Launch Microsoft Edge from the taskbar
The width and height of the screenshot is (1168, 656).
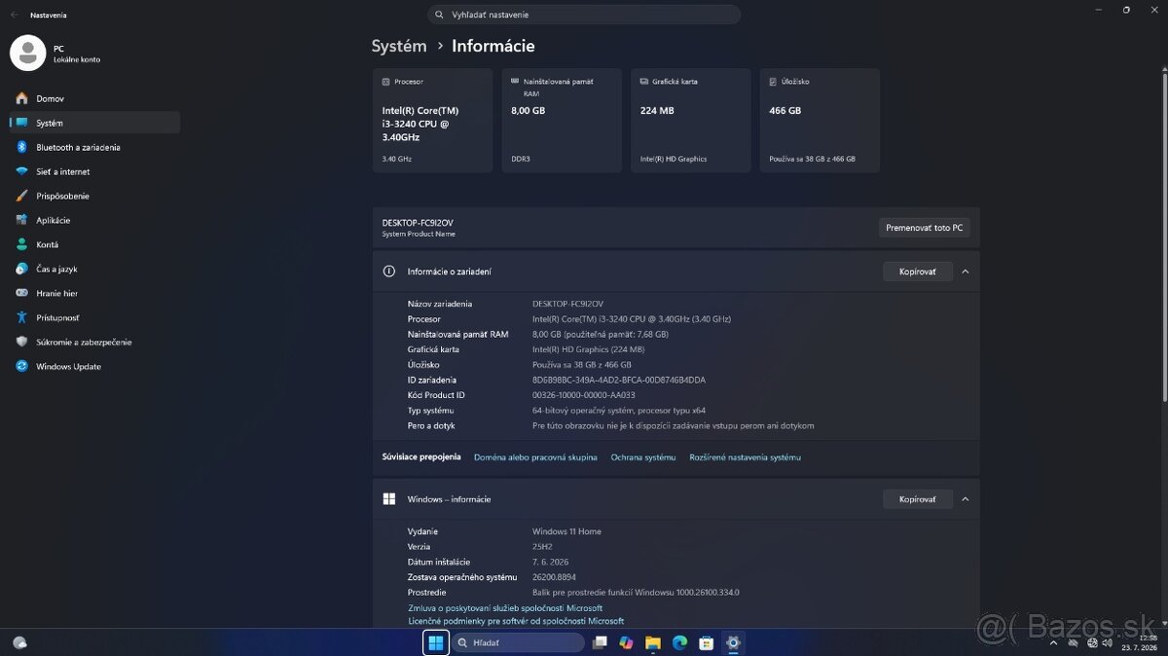(679, 642)
